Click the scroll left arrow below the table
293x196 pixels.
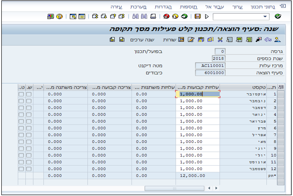pos(209,188)
